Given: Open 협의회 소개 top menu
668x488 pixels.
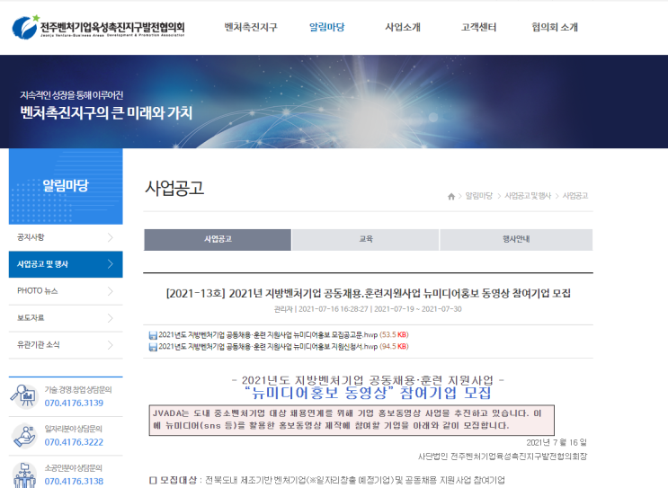Looking at the screenshot, I should click(555, 27).
